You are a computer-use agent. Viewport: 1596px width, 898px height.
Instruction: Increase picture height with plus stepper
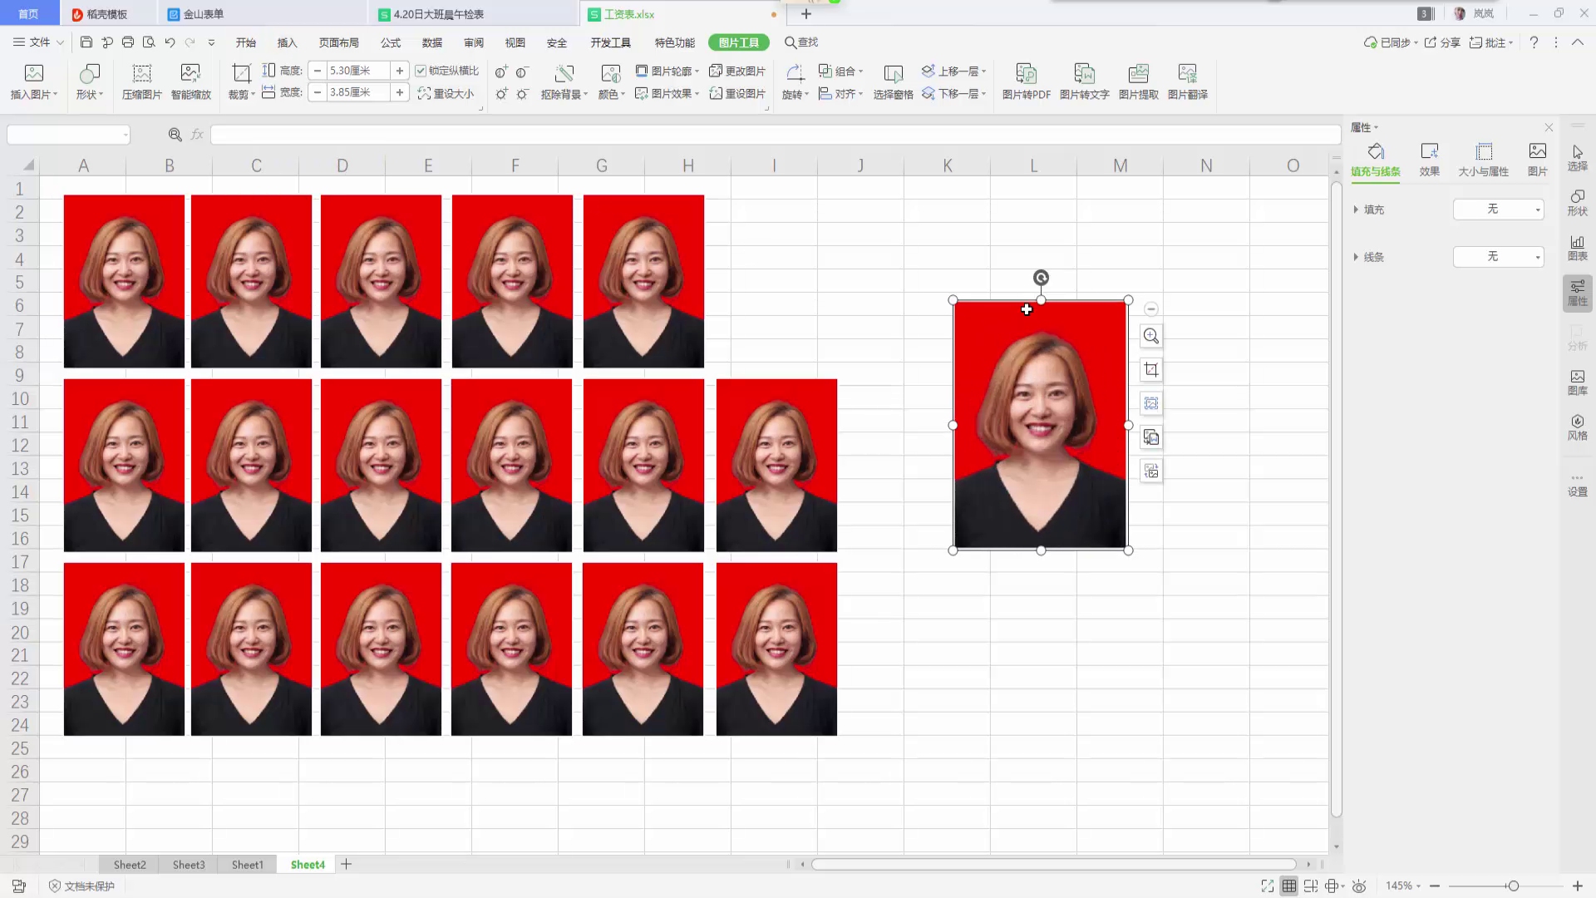click(400, 71)
